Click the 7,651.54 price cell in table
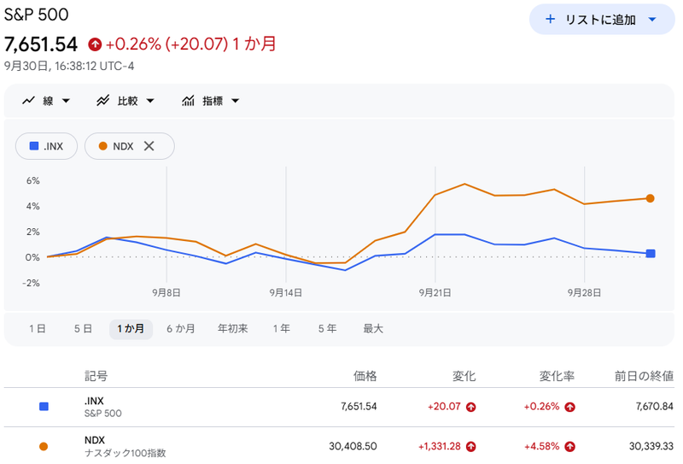 (x=359, y=407)
